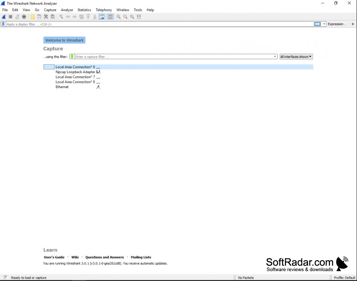Add display filter button with plus icon
Viewport: 357px width, 281px height.
click(353, 24)
